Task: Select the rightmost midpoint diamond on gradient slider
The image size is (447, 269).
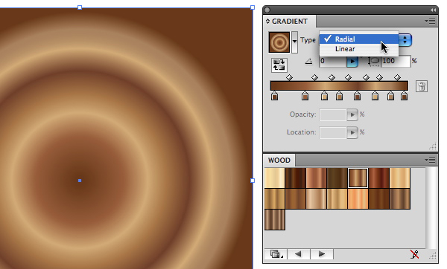Action: click(x=397, y=77)
